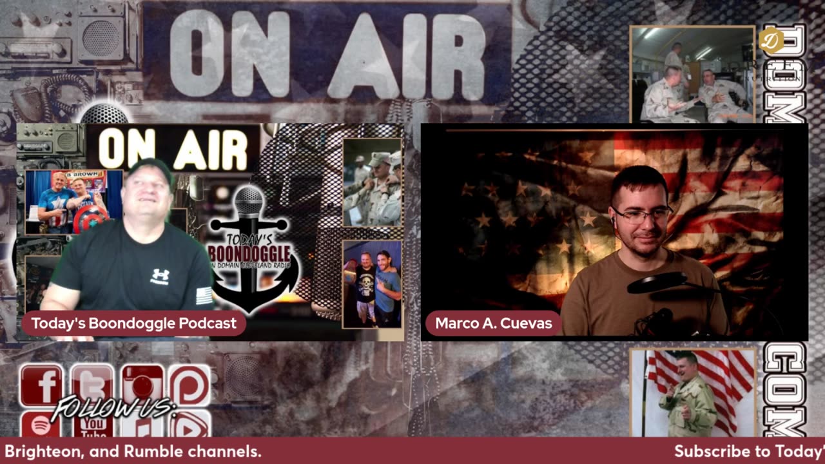Click the Twitter bird icon
Viewport: 825px width, 464px height.
click(92, 385)
